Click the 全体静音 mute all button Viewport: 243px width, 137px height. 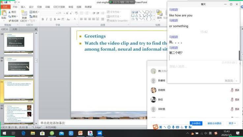pyautogui.click(x=196, y=123)
